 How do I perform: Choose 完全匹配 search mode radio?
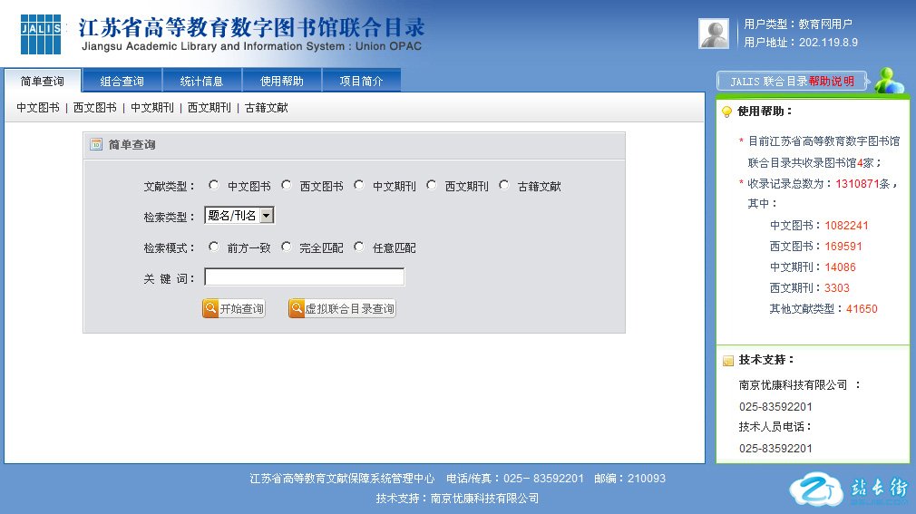pos(287,247)
